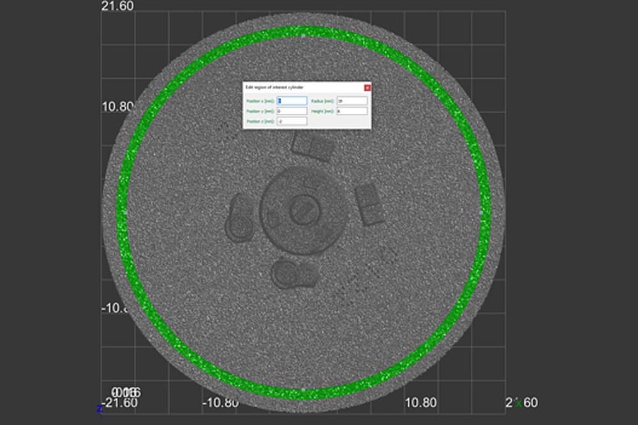The image size is (638, 425).
Task: Select the Position y input field
Action: click(292, 111)
